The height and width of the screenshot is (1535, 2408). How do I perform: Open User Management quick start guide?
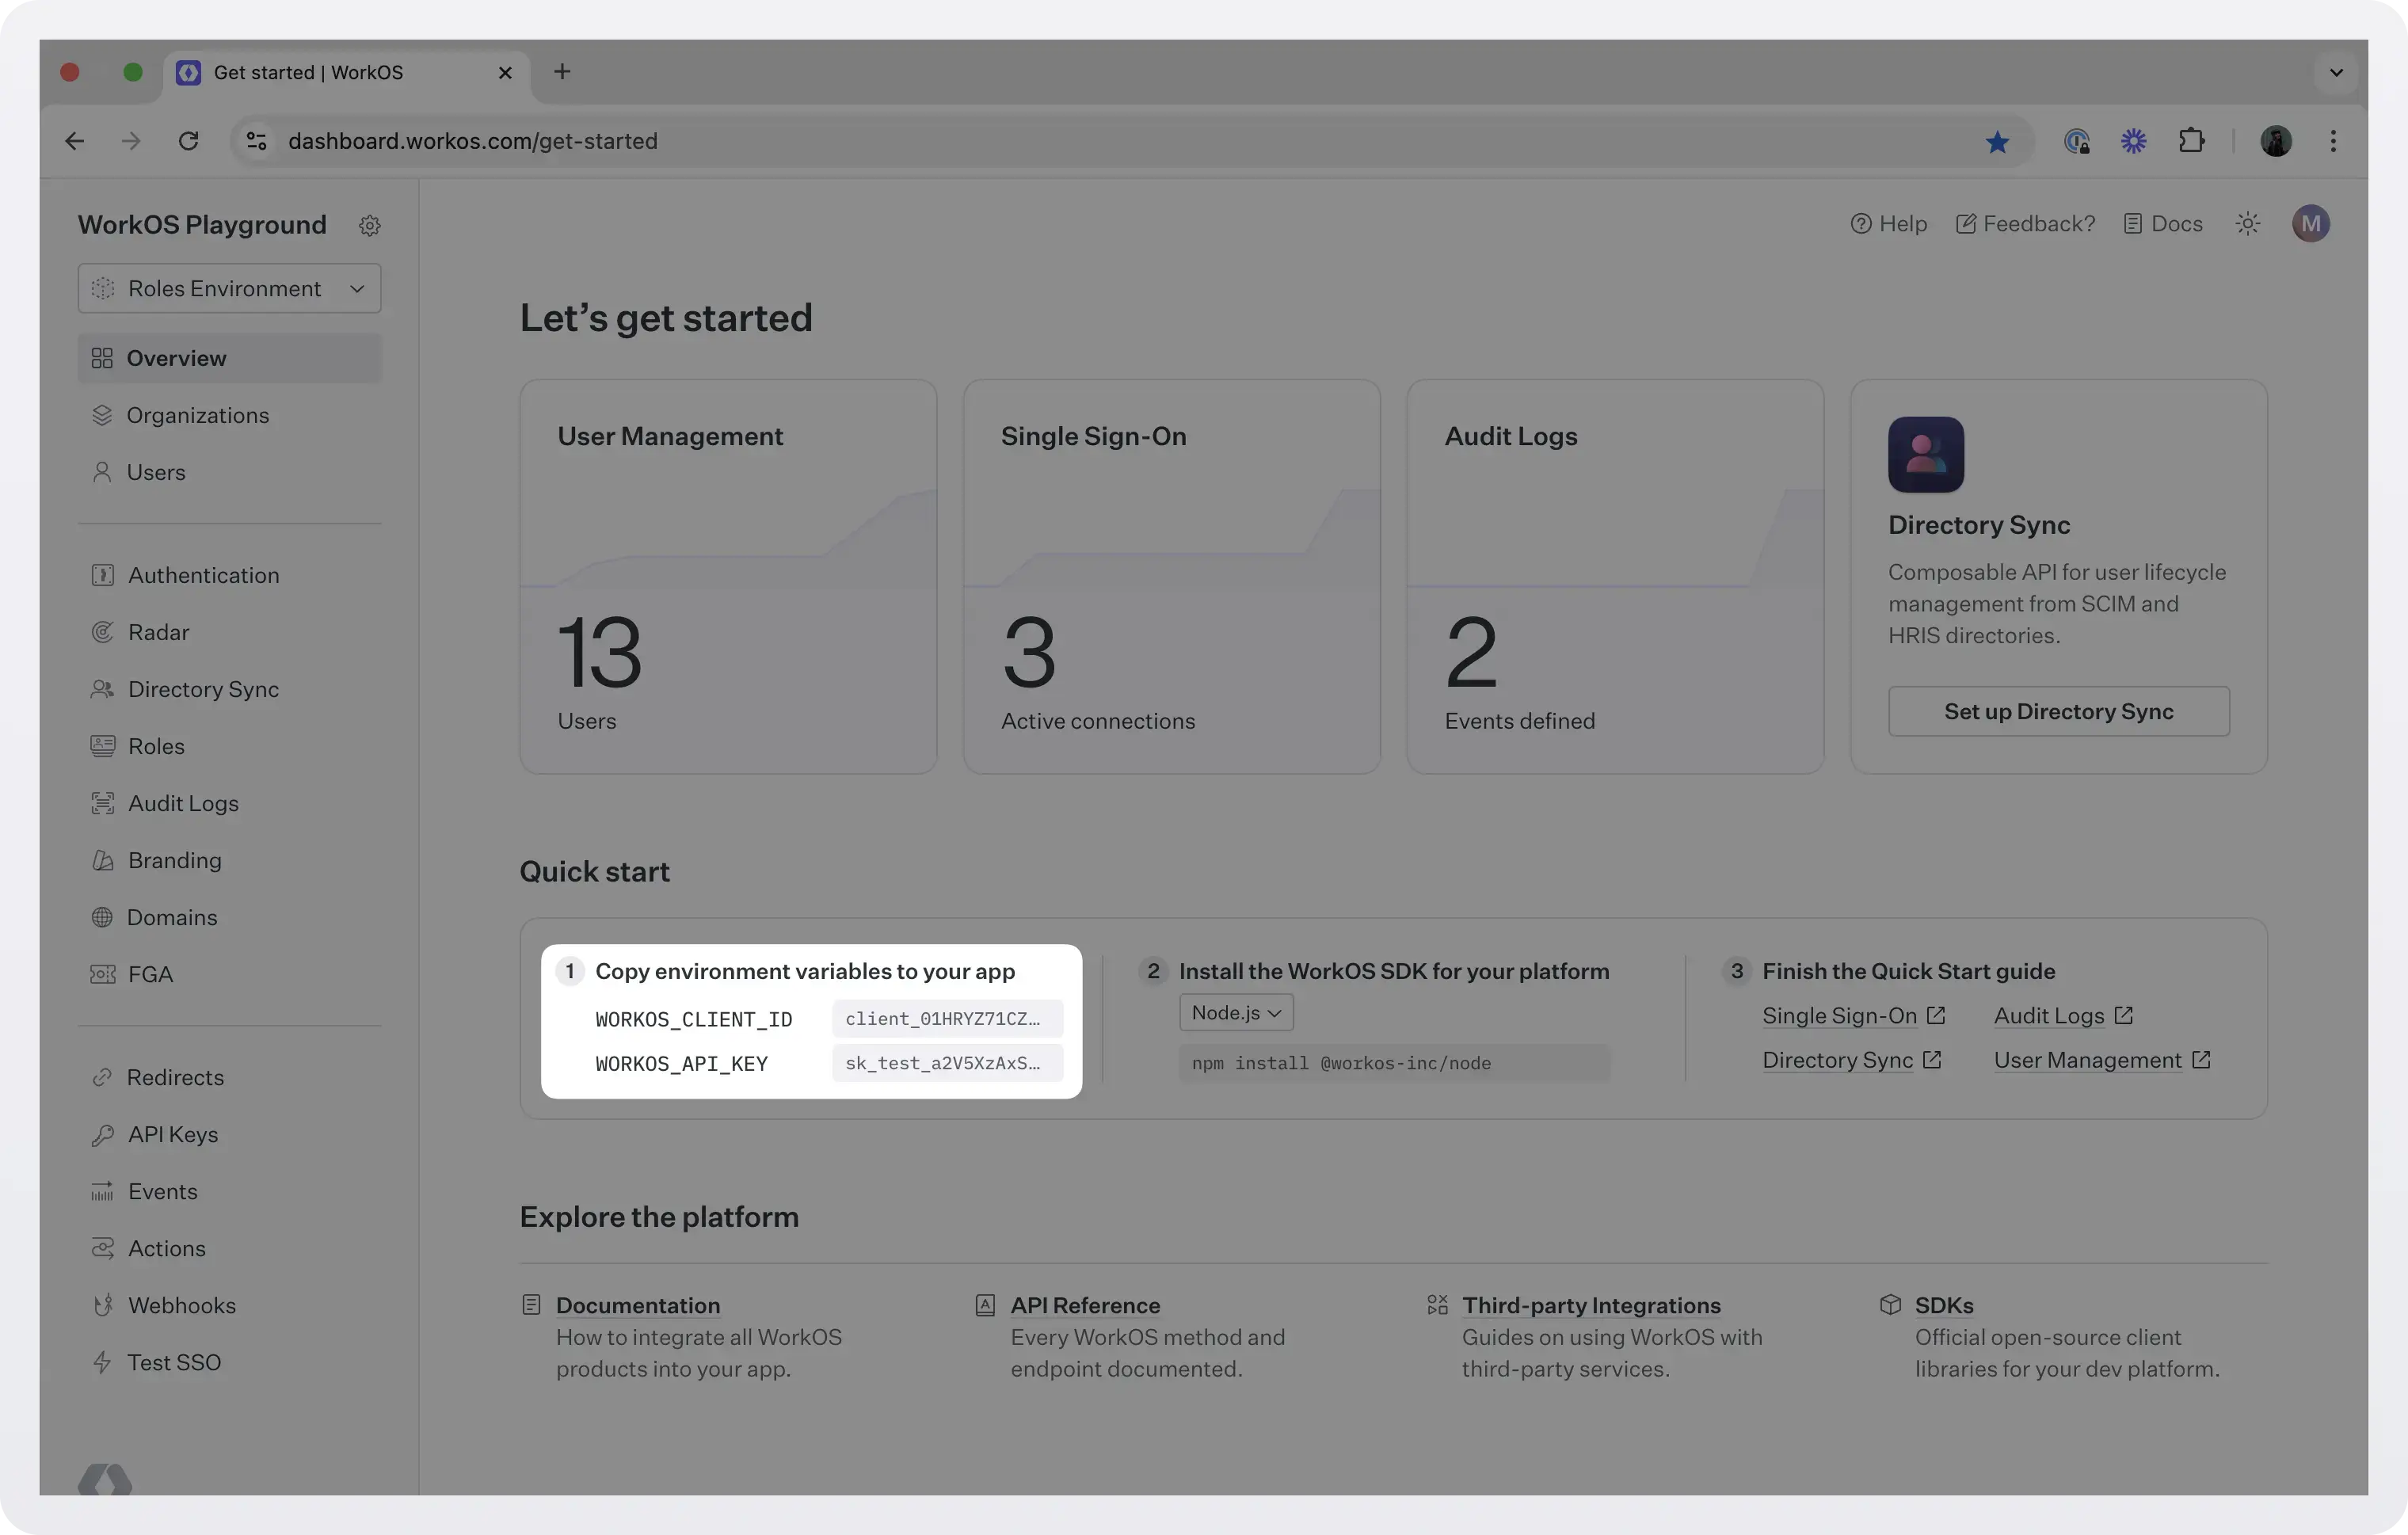click(x=2102, y=1060)
